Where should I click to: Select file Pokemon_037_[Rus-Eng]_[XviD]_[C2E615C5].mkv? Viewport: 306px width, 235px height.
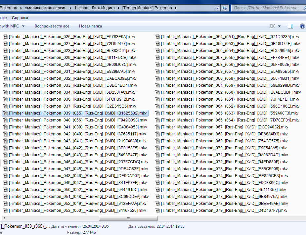pos(72,106)
